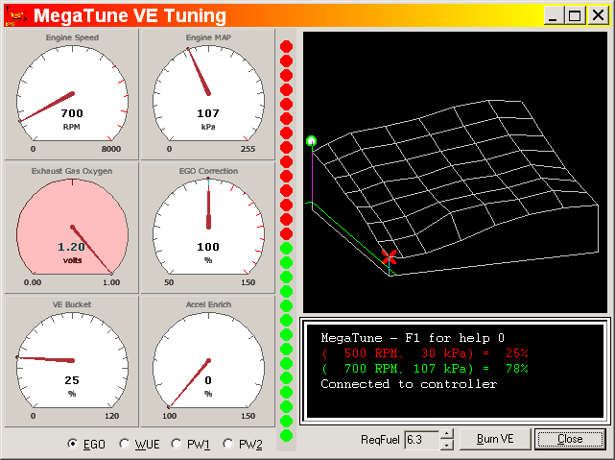Select the EGO radio button
Viewport: 615px width, 460px height.
tap(73, 444)
